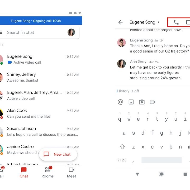Tap the blue video icon beside Active video call

pyautogui.click(x=10, y=62)
